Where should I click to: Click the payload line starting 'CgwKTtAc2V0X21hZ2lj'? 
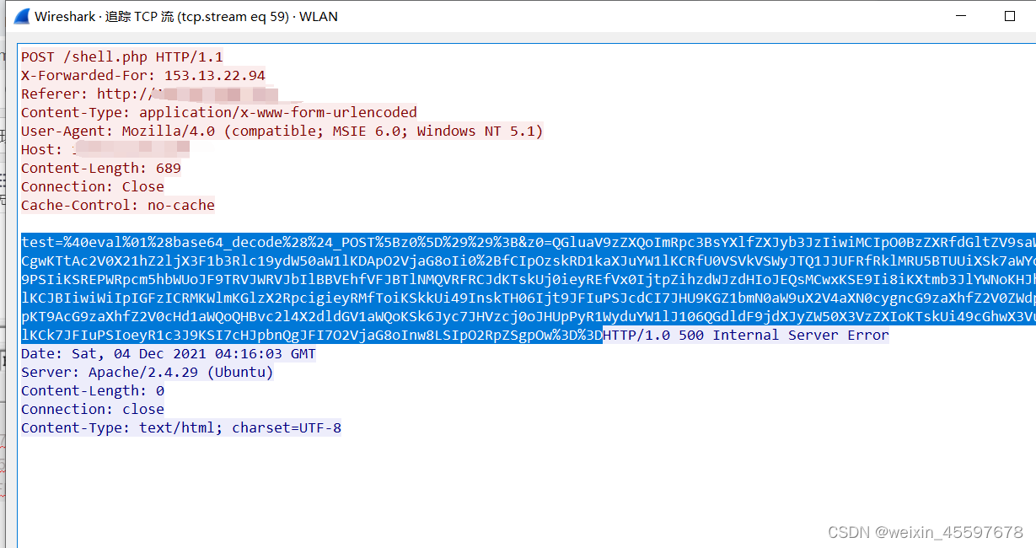[x=528, y=261]
